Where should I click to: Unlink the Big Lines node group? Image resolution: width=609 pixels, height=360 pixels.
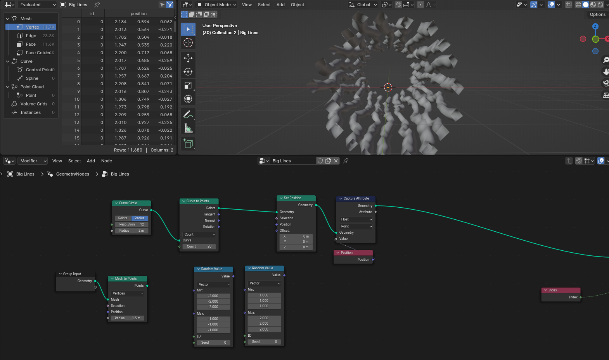point(336,161)
